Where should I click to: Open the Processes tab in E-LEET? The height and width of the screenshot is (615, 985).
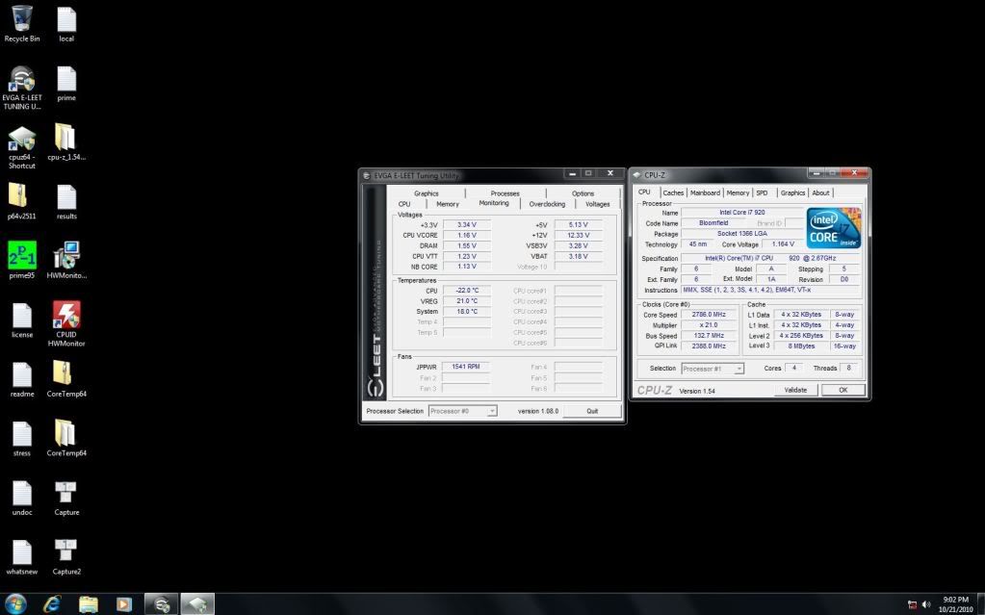505,193
